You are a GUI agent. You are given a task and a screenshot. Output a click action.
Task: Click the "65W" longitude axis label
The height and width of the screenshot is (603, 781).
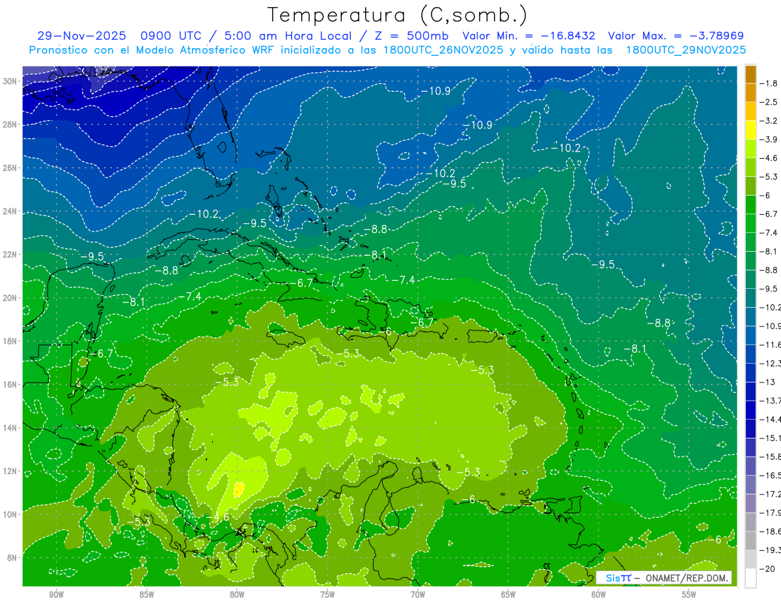(x=508, y=595)
